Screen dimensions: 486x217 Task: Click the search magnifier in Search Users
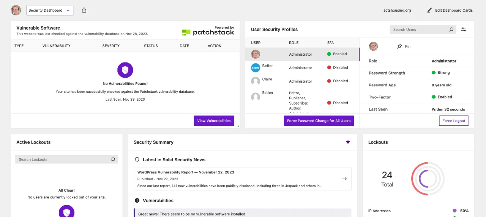pyautogui.click(x=451, y=30)
